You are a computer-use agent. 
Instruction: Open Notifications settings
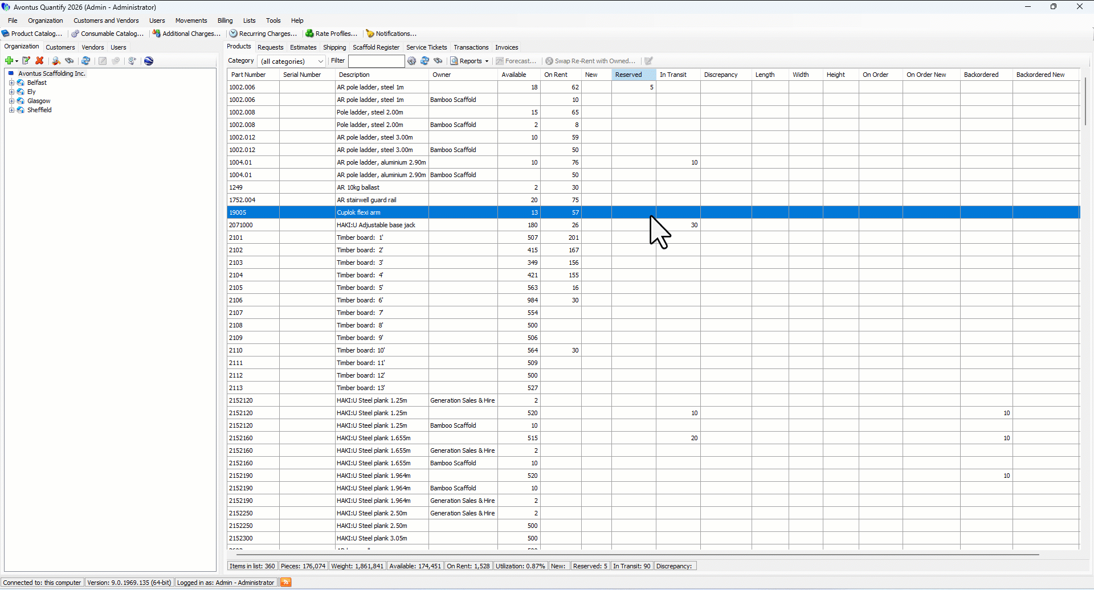(x=391, y=34)
